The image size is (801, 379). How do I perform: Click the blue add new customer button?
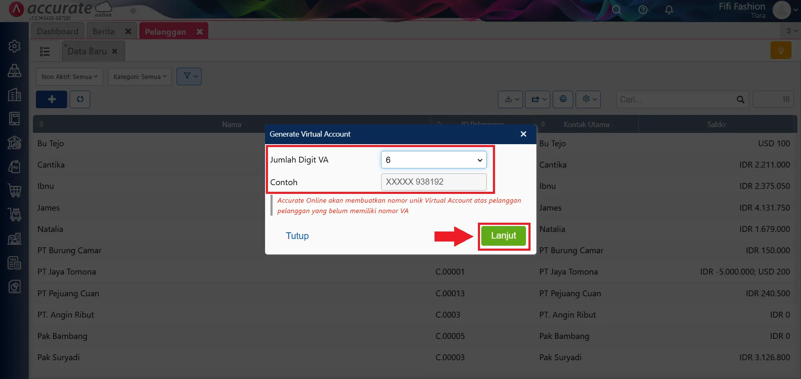51,99
